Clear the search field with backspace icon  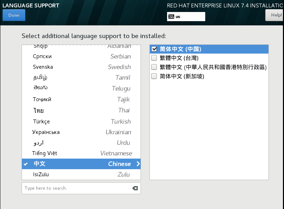pos(135,188)
